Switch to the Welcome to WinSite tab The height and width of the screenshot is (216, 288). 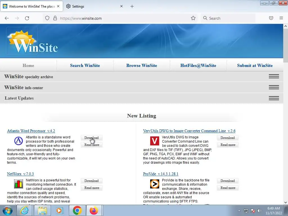[x=32, y=6]
